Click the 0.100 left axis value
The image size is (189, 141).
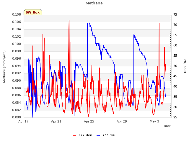click(x=17, y=44)
